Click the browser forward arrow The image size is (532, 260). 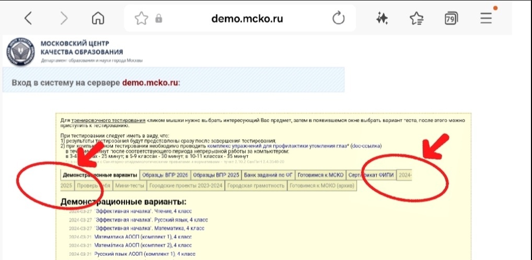[63, 18]
